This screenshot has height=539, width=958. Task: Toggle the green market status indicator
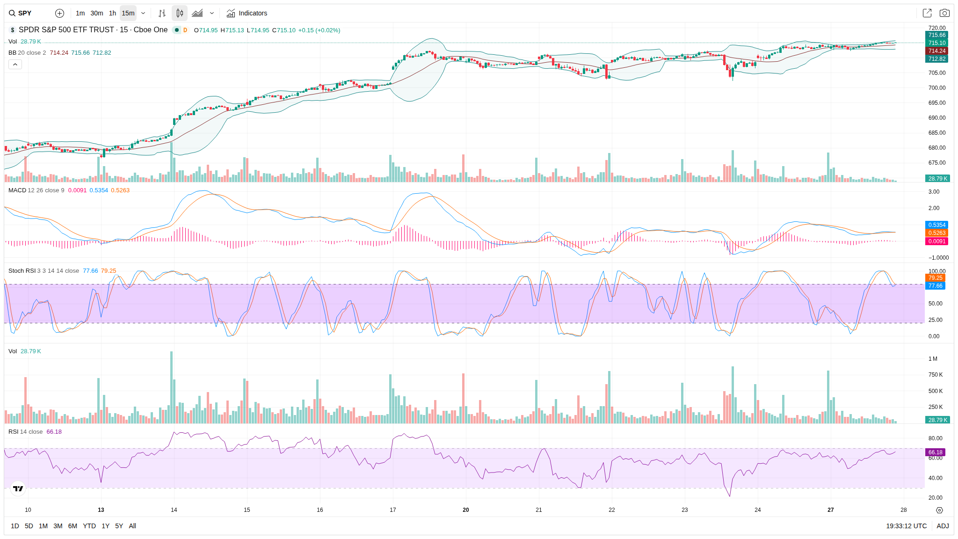click(x=177, y=30)
